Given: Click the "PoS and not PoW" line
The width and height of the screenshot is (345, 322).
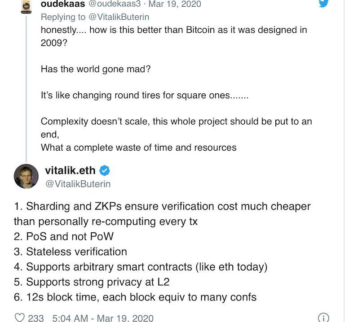Looking at the screenshot, I should pos(69,236).
